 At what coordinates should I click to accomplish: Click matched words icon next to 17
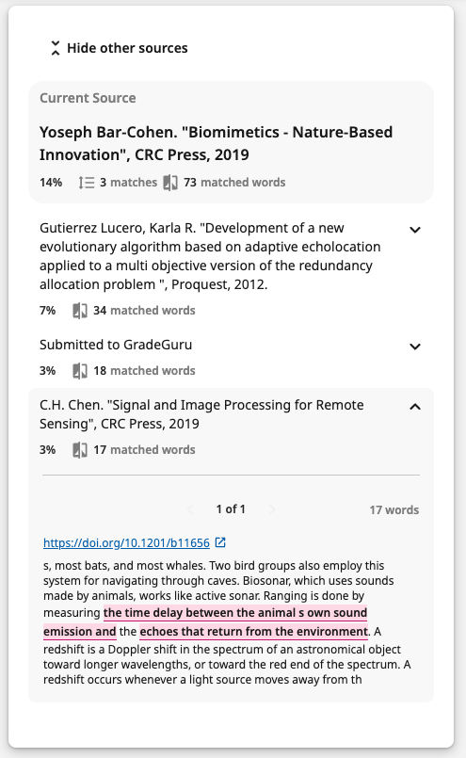click(80, 450)
